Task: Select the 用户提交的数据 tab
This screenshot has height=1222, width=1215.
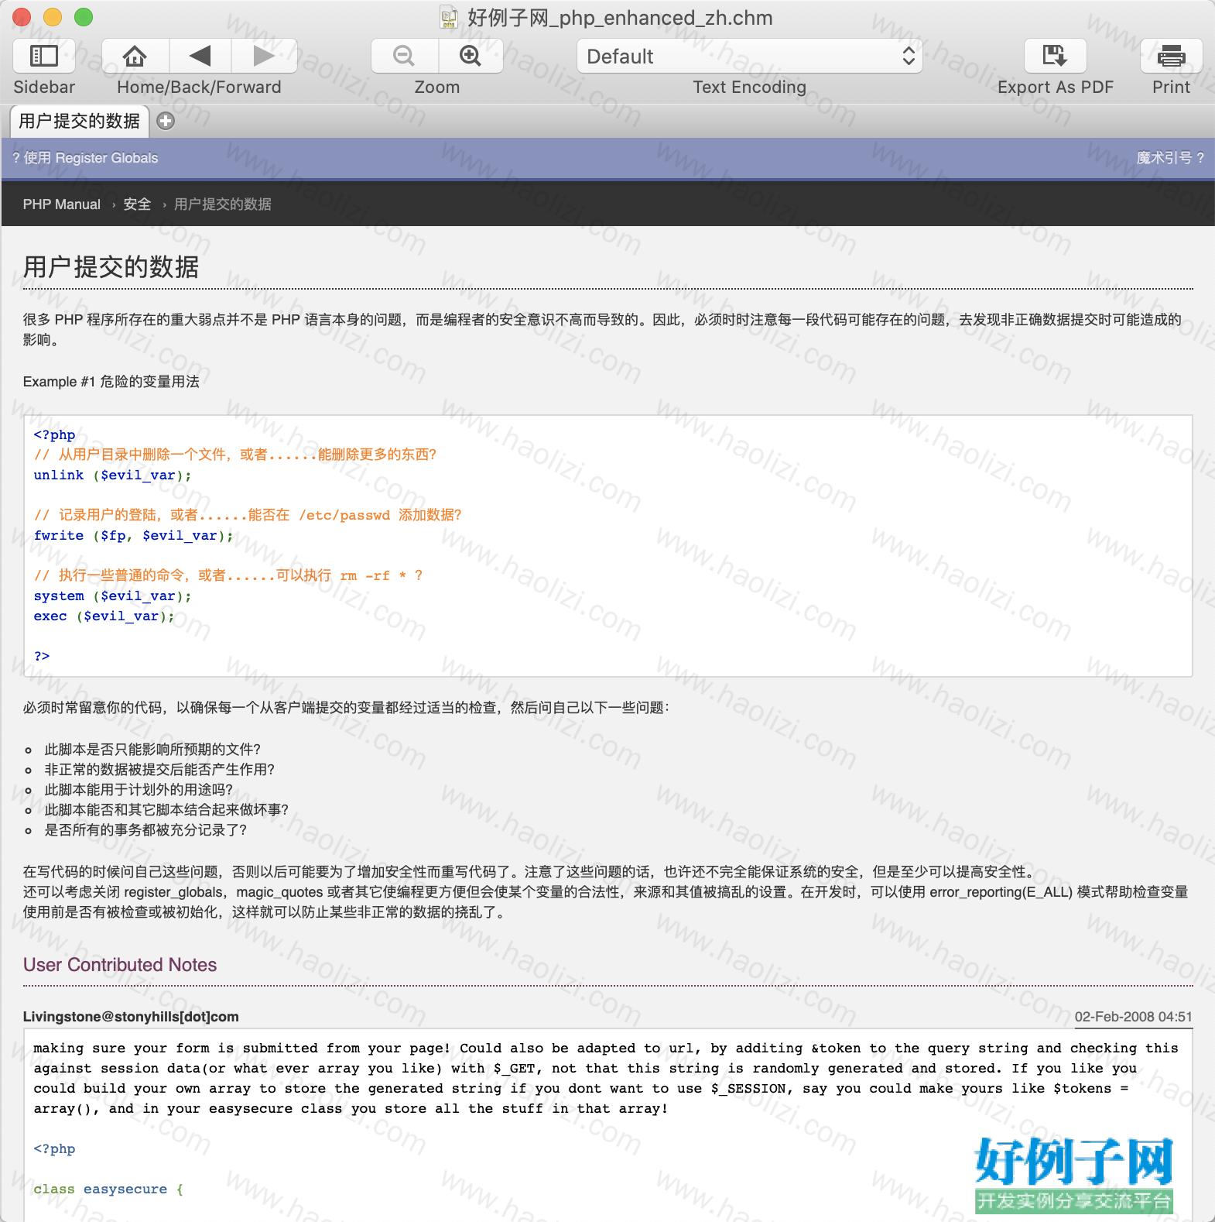Action: click(79, 121)
